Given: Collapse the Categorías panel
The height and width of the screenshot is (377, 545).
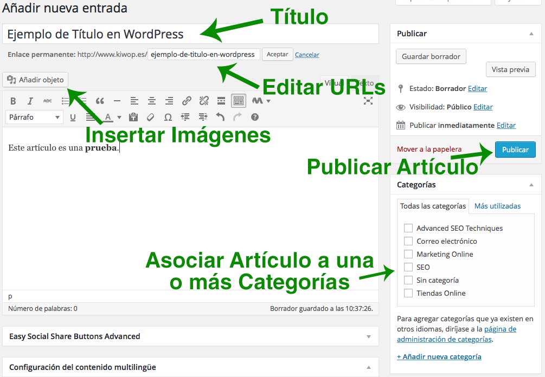Looking at the screenshot, I should point(531,185).
